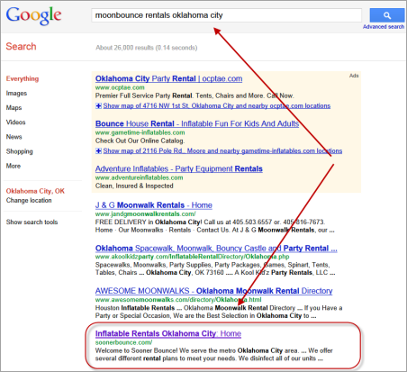Screen dimensions: 407x372
Task: Expand map plus icon for gametime-inflatables ad
Action: pos(98,150)
